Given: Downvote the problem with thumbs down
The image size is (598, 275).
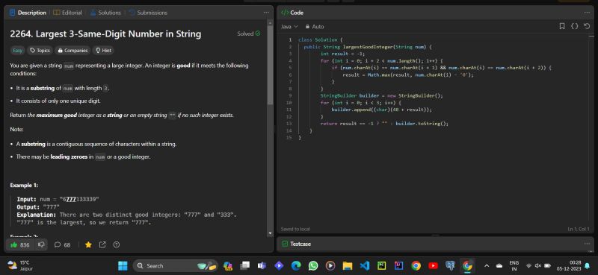Looking at the screenshot, I should 41,245.
